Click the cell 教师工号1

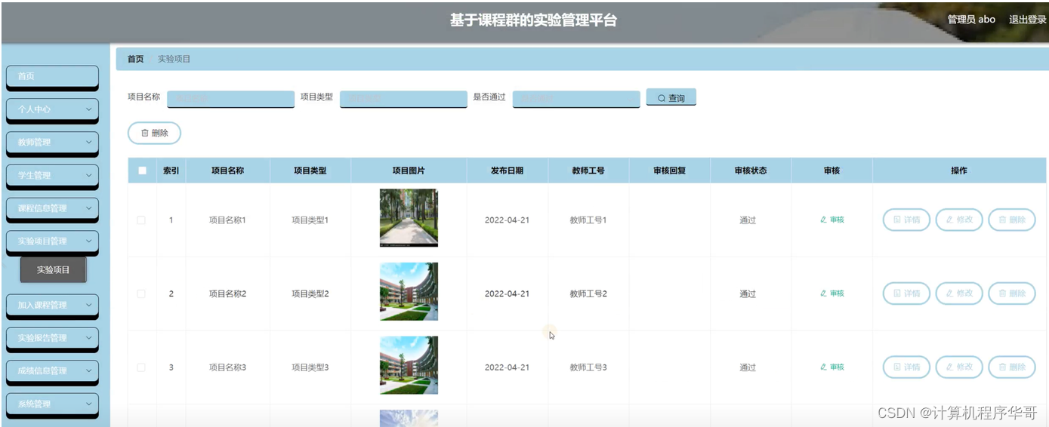pos(588,220)
